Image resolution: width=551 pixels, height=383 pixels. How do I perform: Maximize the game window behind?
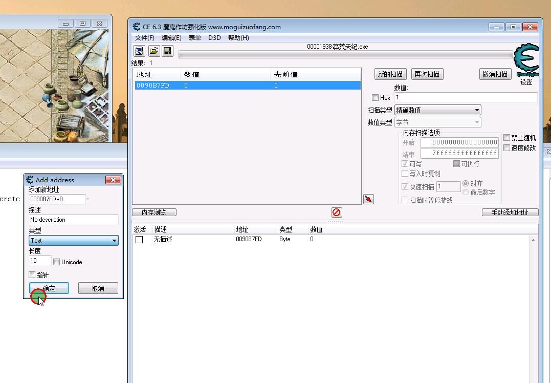pyautogui.click(x=82, y=23)
